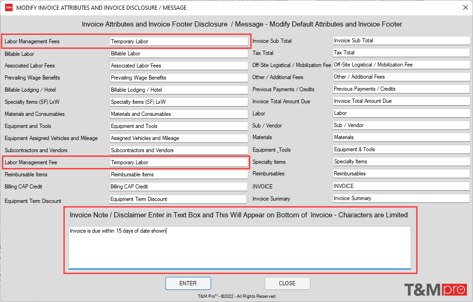Image resolution: width=473 pixels, height=302 pixels.
Task: Click inside the invoice note disclaimer text box
Action: pyautogui.click(x=240, y=248)
